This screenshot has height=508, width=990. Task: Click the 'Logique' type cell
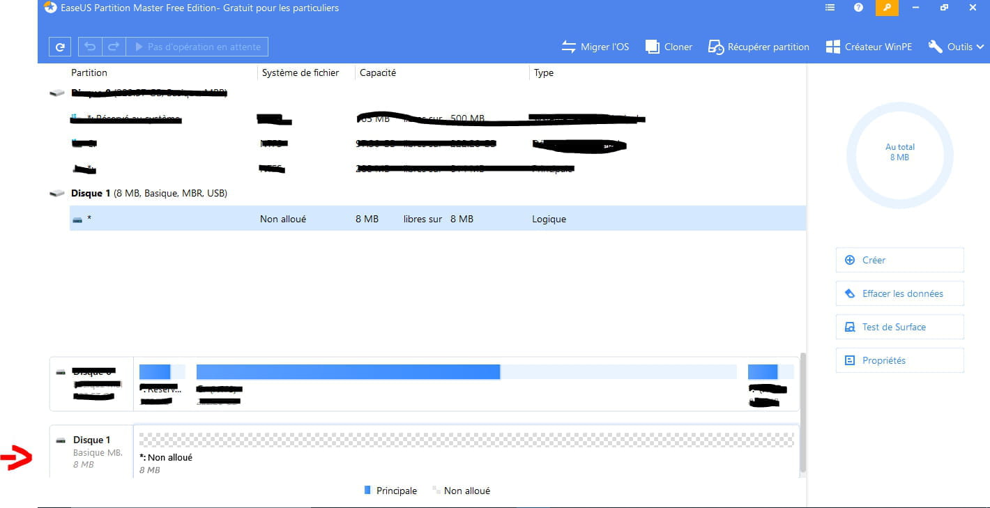click(x=549, y=219)
